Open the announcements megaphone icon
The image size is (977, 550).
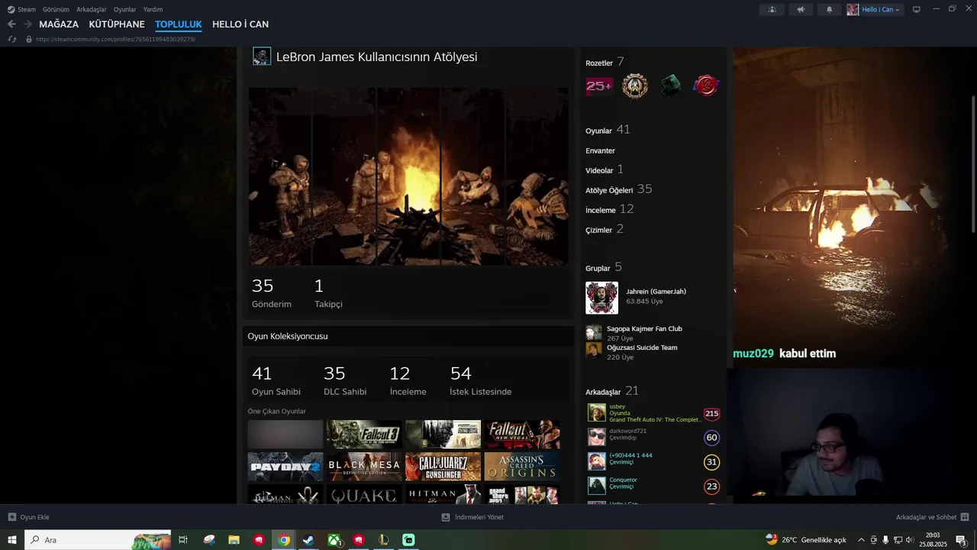pos(801,9)
